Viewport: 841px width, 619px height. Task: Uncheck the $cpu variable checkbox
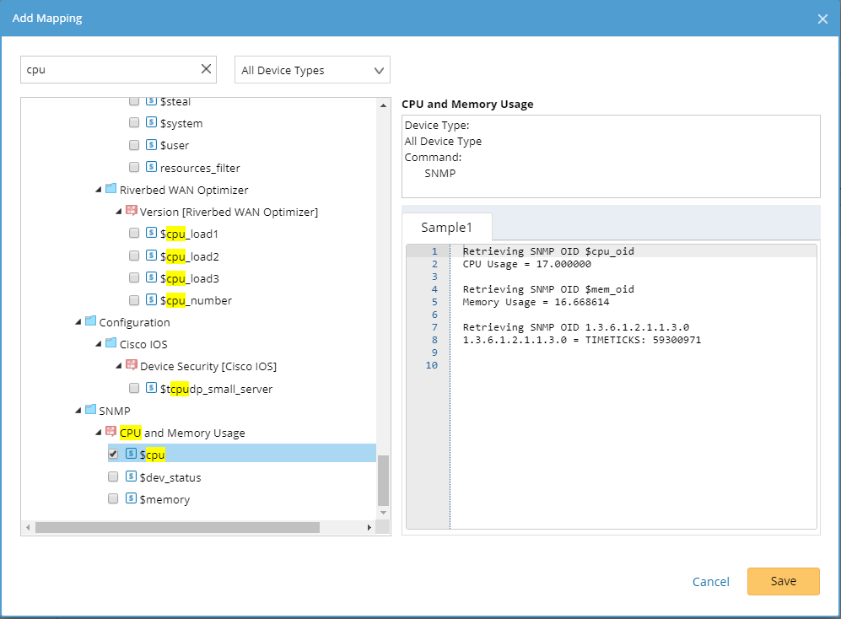click(114, 454)
